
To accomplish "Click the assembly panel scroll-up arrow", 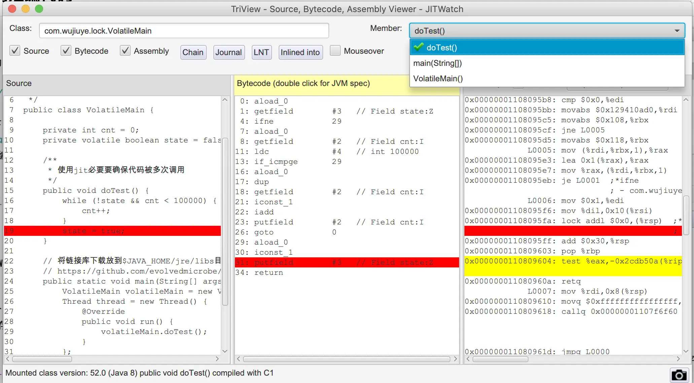I will click(686, 100).
